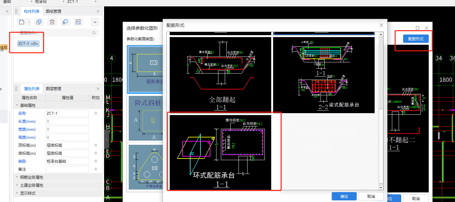Click the 备注 value field
The image size is (455, 202).
click(x=67, y=169)
